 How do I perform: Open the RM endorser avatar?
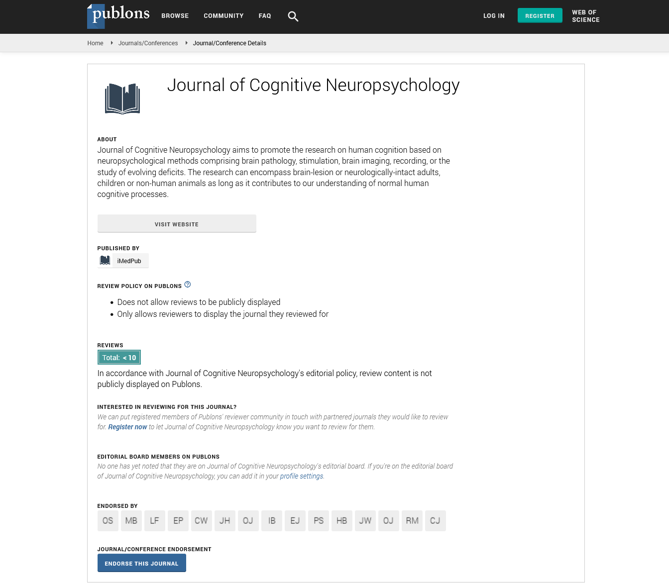click(412, 521)
